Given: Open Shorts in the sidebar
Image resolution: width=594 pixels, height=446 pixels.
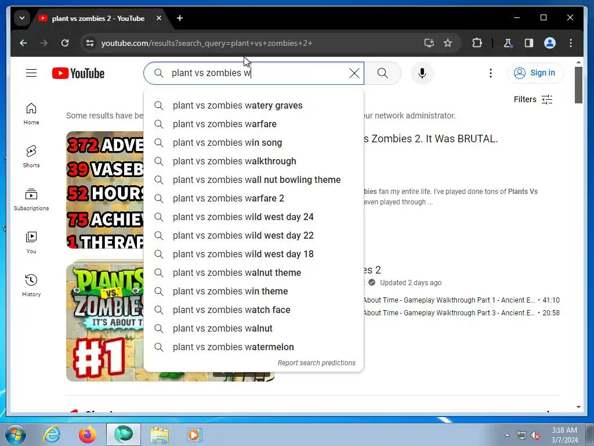Looking at the screenshot, I should [x=31, y=157].
